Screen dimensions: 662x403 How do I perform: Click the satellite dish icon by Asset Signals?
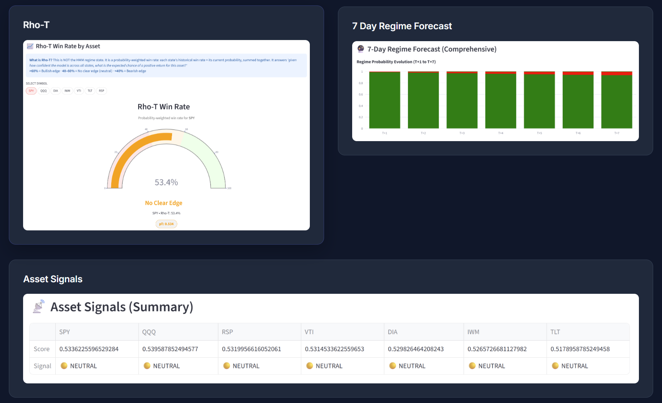coord(38,307)
